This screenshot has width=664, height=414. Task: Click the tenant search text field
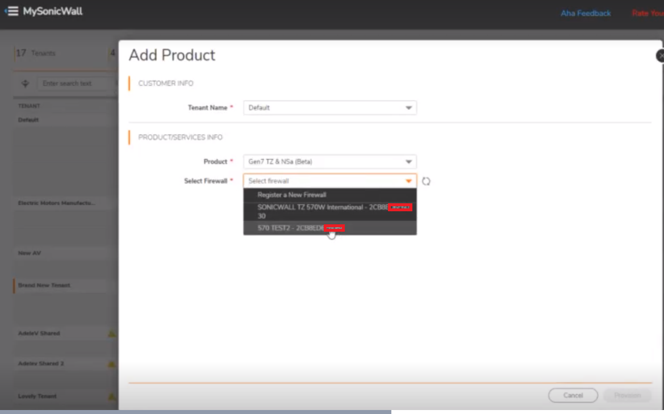(x=74, y=83)
